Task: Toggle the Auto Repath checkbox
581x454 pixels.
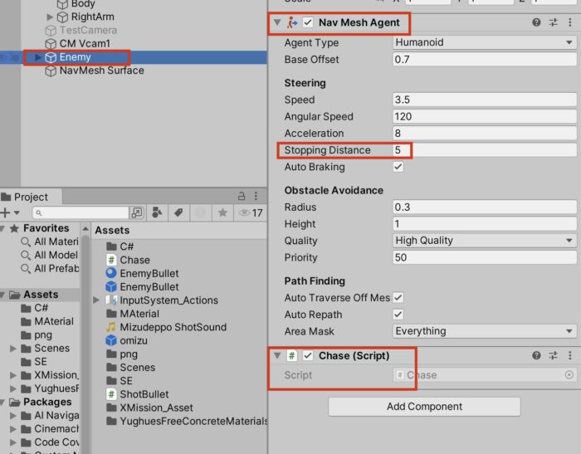Action: click(398, 315)
